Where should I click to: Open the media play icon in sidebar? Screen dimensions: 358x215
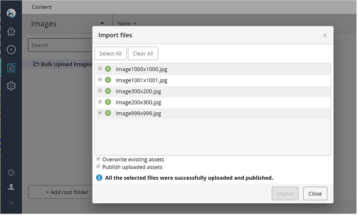tap(11, 50)
